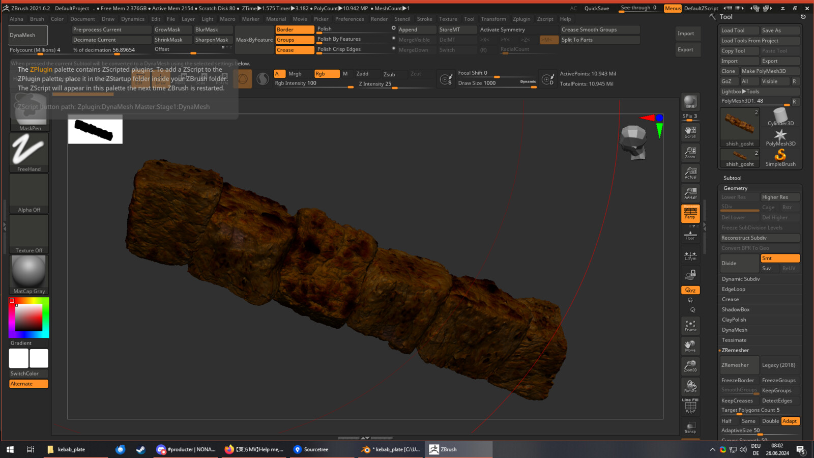814x458 pixels.
Task: Toggle the Persp perspective button
Action: click(x=690, y=213)
